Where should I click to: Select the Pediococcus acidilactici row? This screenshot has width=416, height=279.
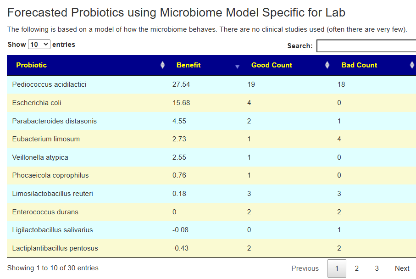click(49, 84)
